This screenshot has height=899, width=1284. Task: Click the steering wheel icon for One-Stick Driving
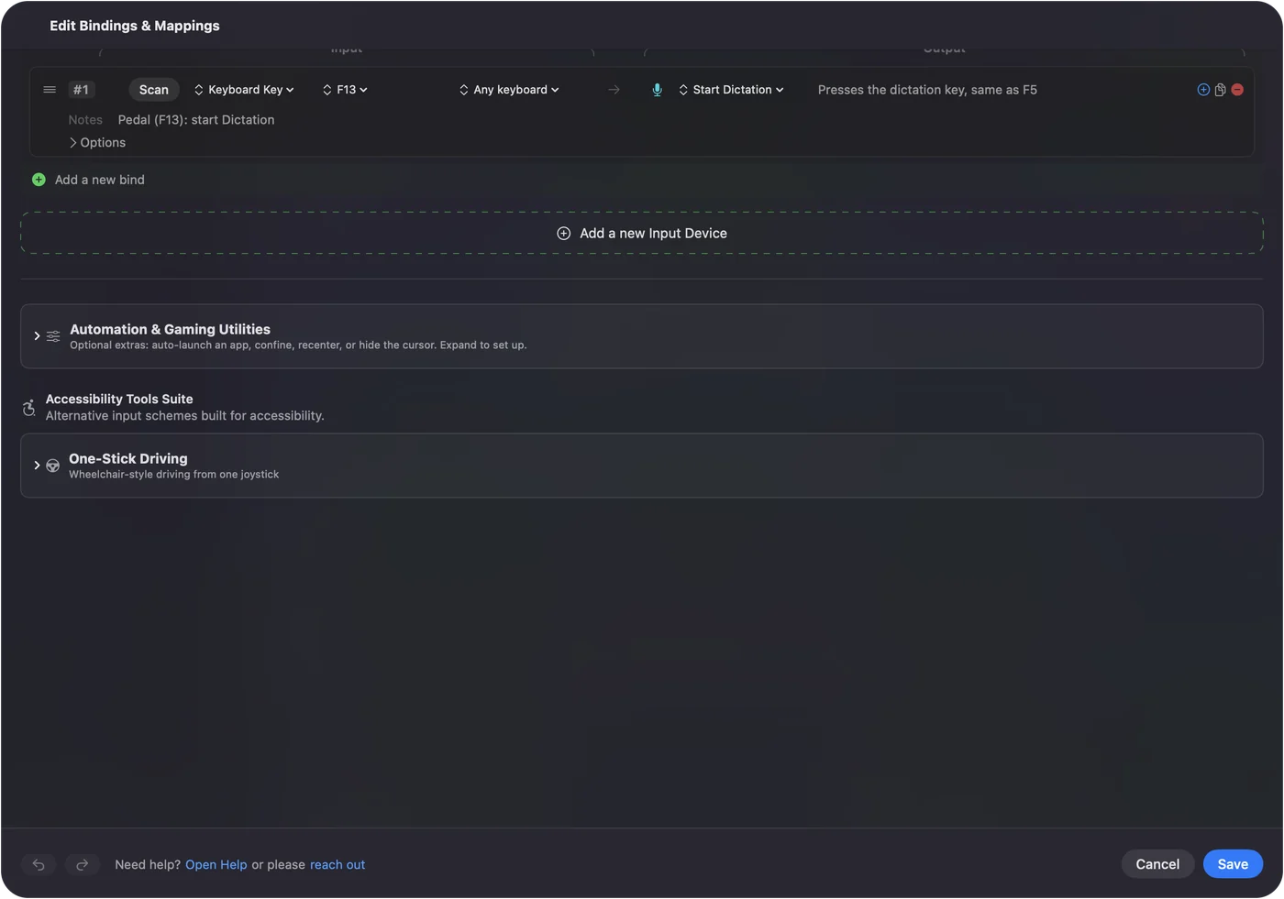coord(53,466)
